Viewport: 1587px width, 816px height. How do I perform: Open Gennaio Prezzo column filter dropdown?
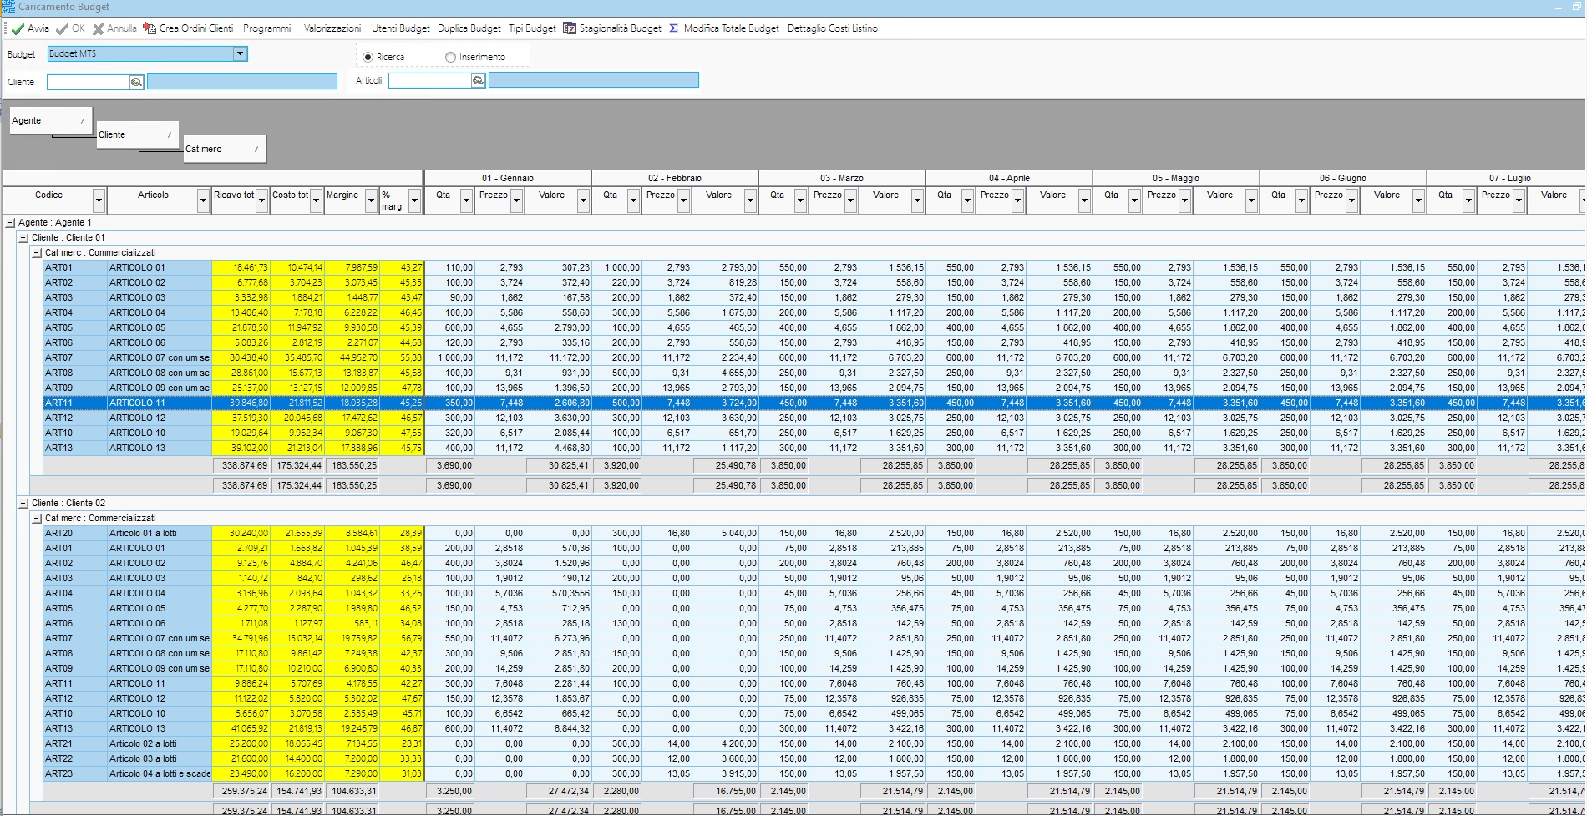tap(516, 200)
